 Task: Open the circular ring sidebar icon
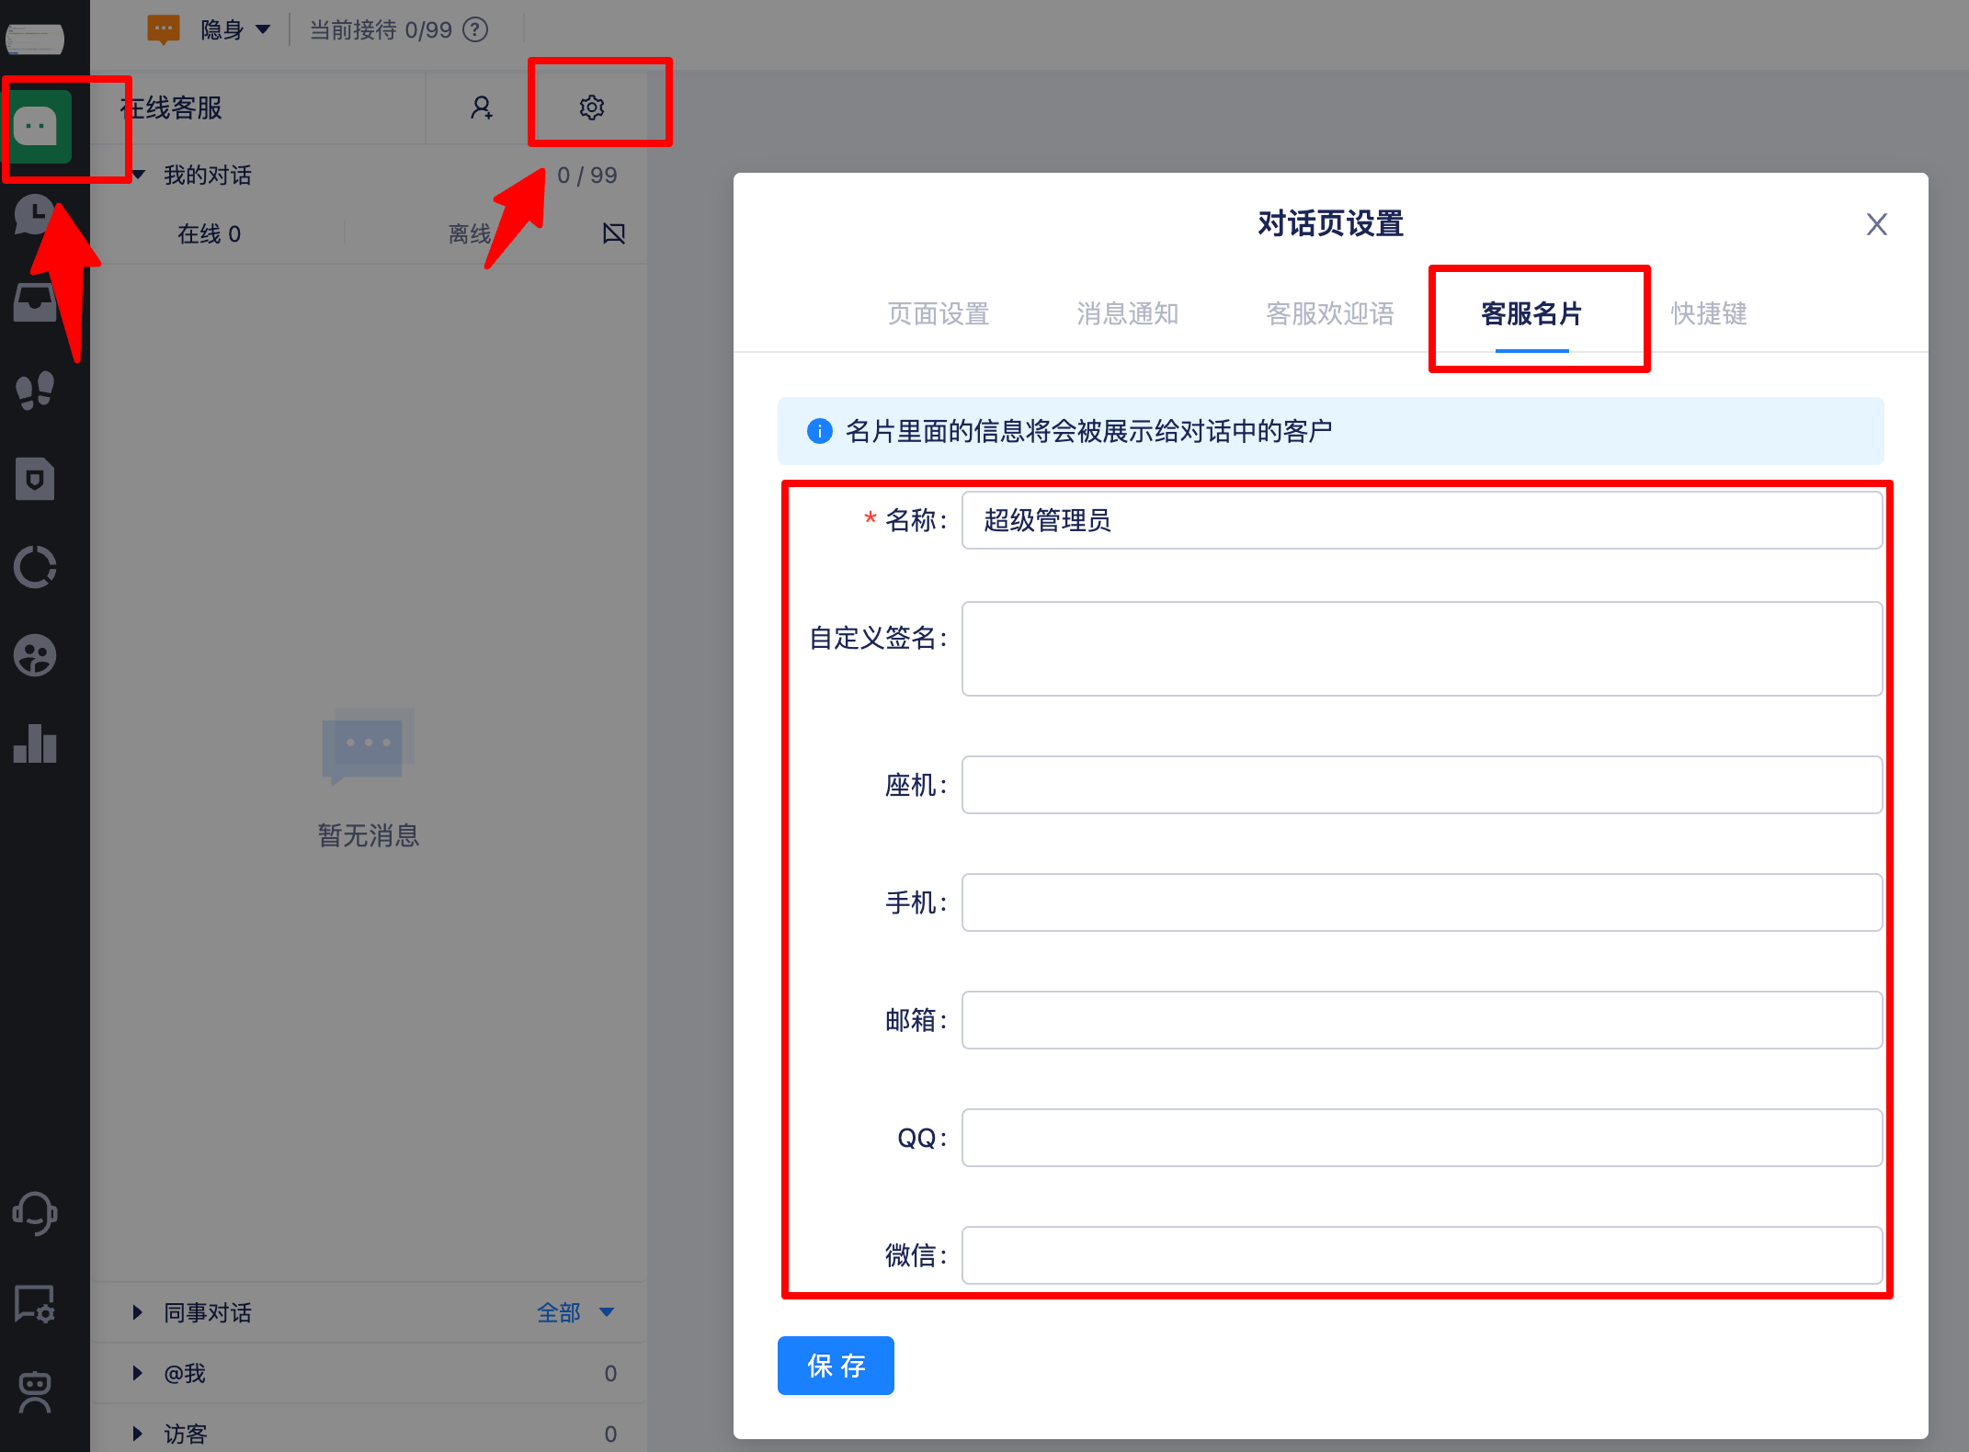pos(35,567)
